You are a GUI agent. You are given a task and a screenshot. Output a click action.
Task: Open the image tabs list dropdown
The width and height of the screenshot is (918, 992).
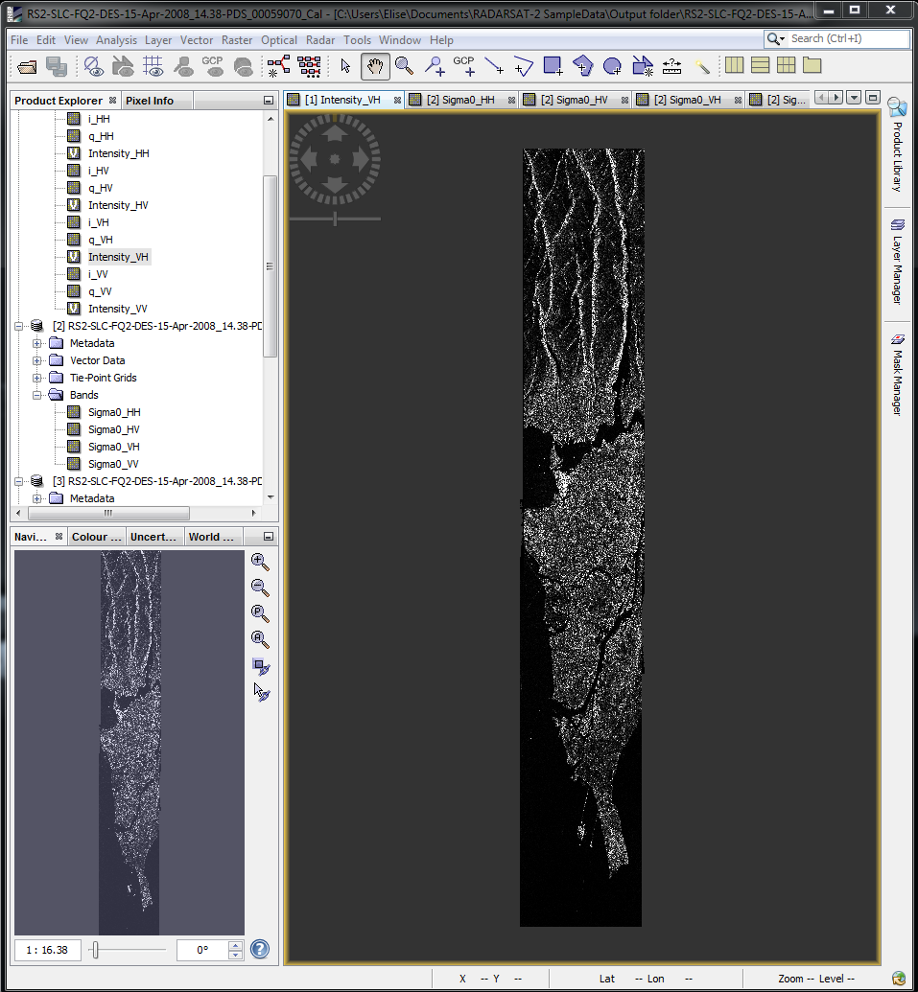854,98
